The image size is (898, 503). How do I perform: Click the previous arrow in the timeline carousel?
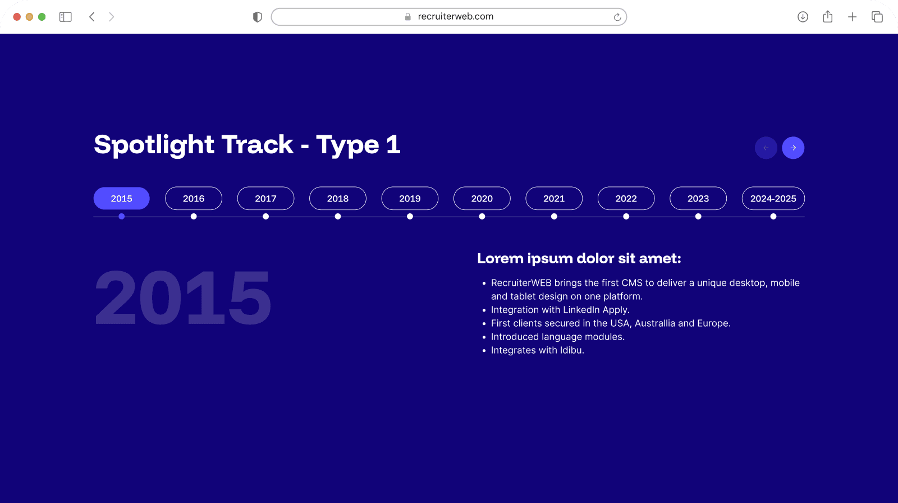click(x=766, y=148)
